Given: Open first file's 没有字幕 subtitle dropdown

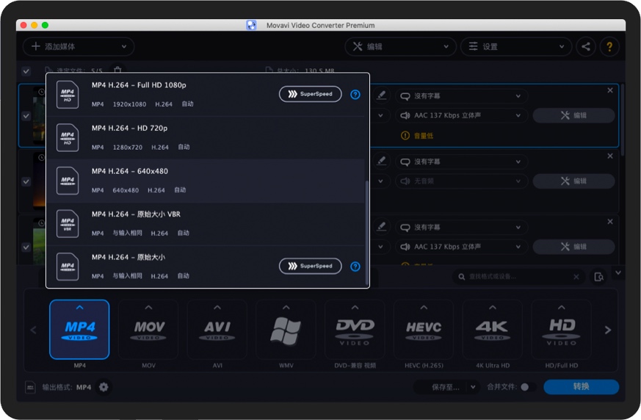Looking at the screenshot, I should point(461,96).
